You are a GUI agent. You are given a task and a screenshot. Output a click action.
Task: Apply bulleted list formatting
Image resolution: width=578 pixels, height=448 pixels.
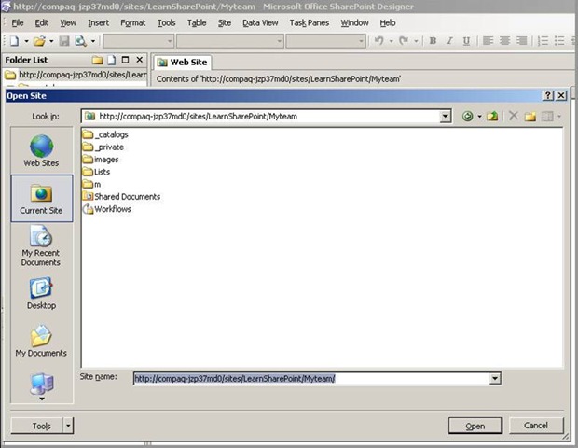point(559,40)
